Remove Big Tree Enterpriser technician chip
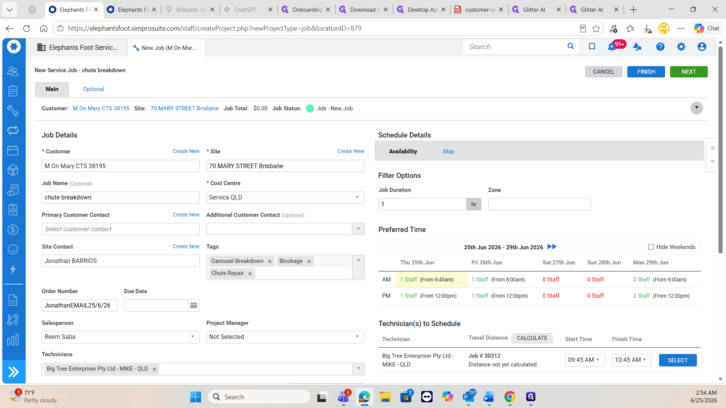This screenshot has width=726, height=408. tap(154, 369)
